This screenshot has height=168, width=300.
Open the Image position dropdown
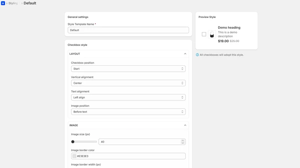point(128,112)
